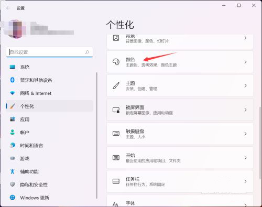
Task: Click the Windows 更新 sync icon
Action: point(13,198)
